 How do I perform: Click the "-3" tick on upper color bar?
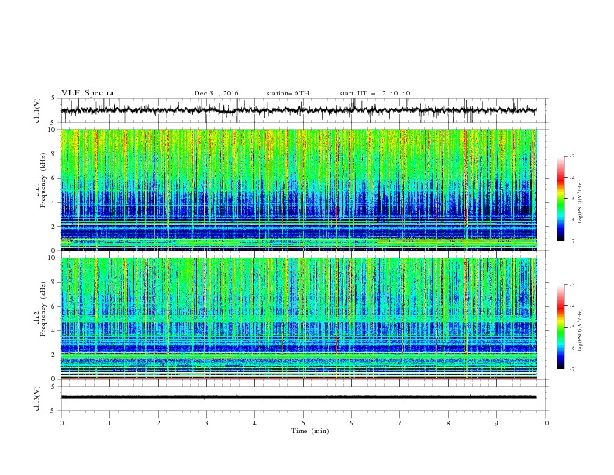coord(572,156)
